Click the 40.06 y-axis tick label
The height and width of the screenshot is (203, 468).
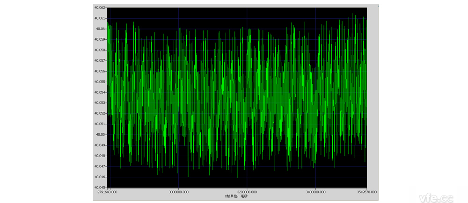pyautogui.click(x=101, y=29)
